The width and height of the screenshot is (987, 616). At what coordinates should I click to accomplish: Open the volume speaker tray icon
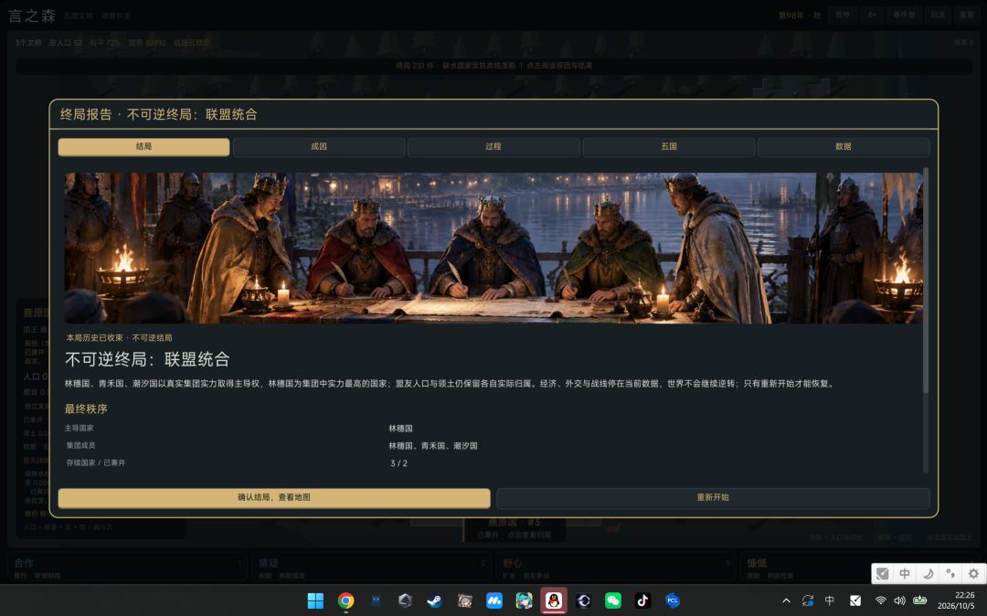click(x=899, y=600)
